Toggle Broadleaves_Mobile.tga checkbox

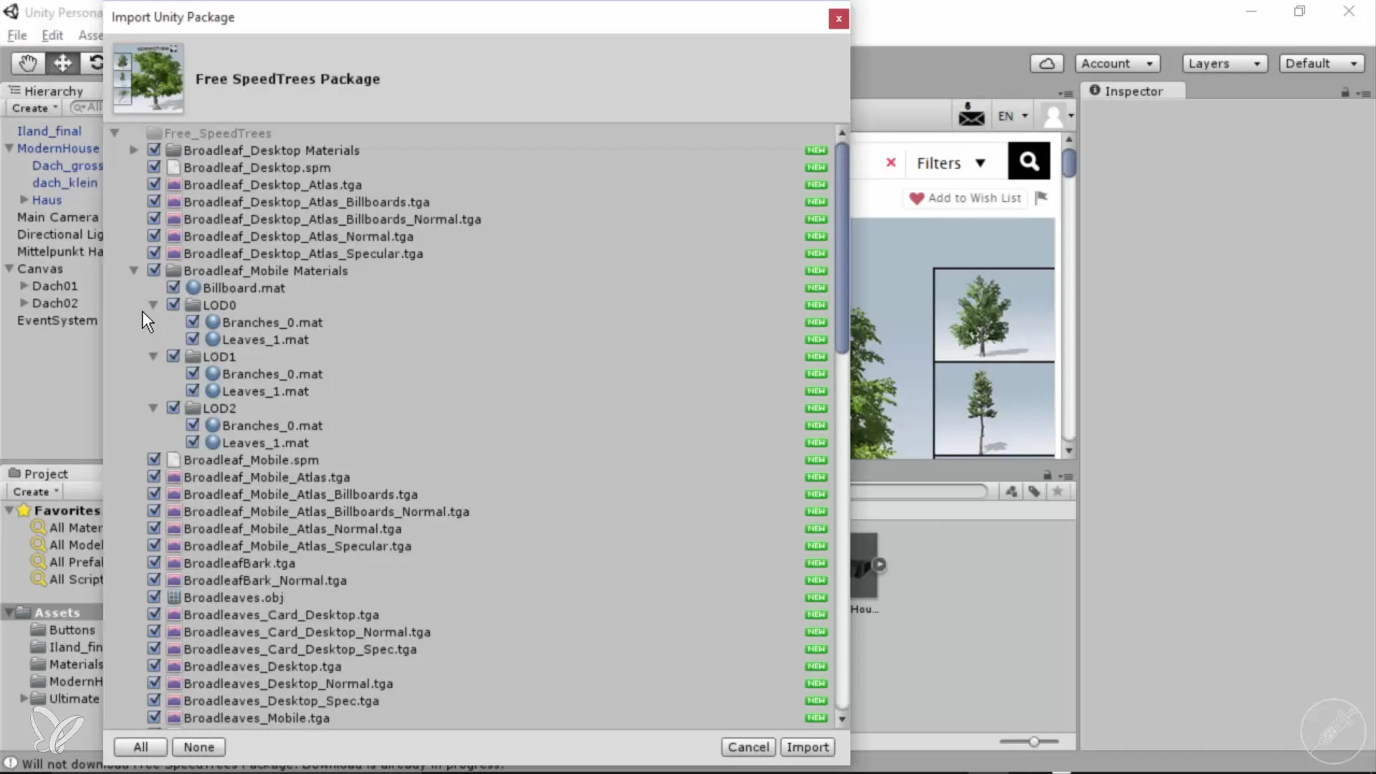(154, 717)
